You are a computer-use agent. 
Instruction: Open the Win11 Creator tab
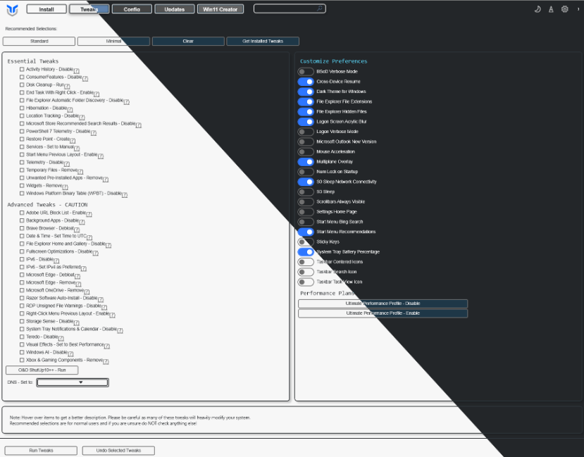click(x=220, y=9)
